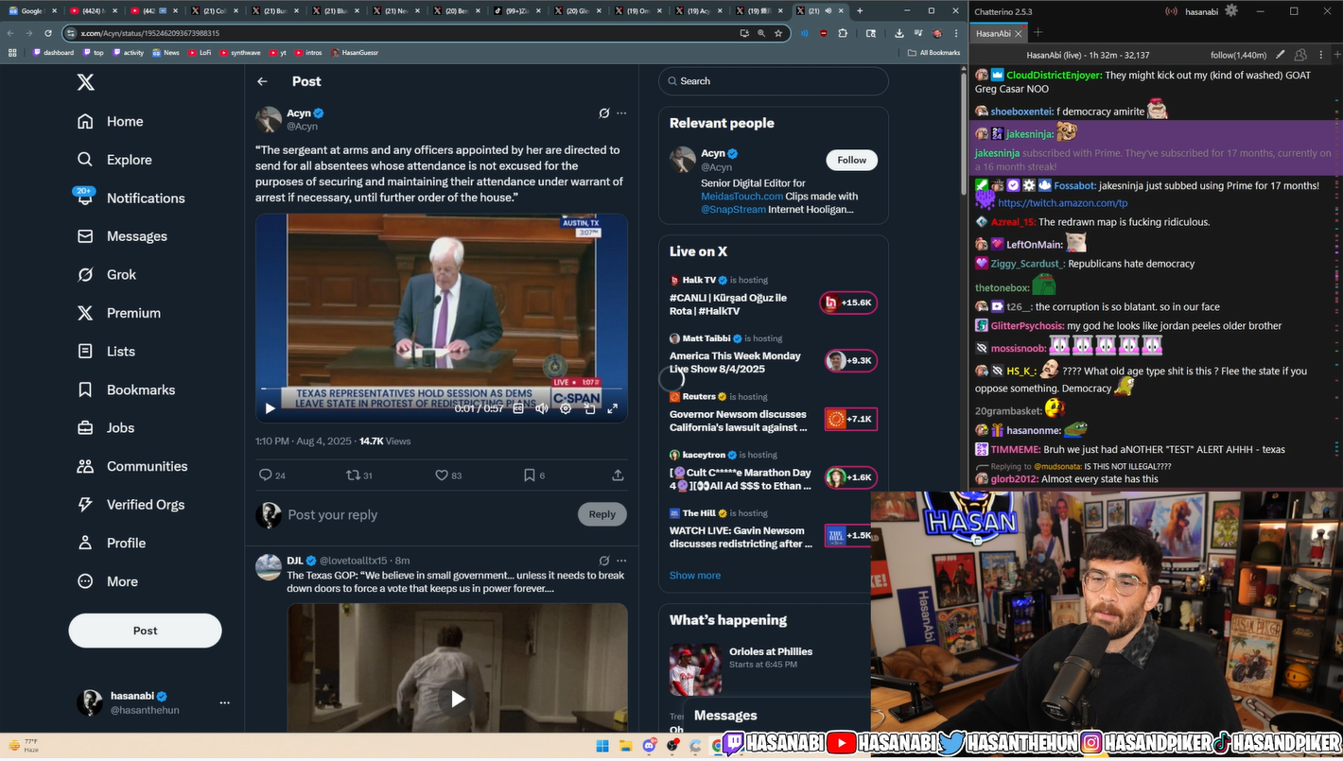Seek on the video progress bar
The width and height of the screenshot is (1343, 761).
[x=442, y=389]
